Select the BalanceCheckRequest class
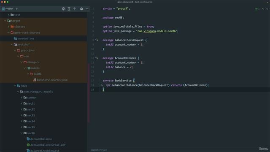The image size is (270, 152). [x=45, y=151]
